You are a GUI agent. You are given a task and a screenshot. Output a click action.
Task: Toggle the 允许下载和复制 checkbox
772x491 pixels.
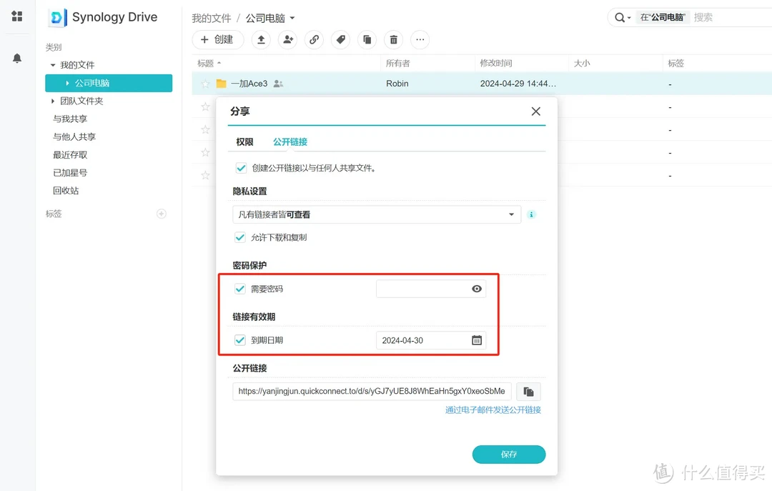(240, 237)
